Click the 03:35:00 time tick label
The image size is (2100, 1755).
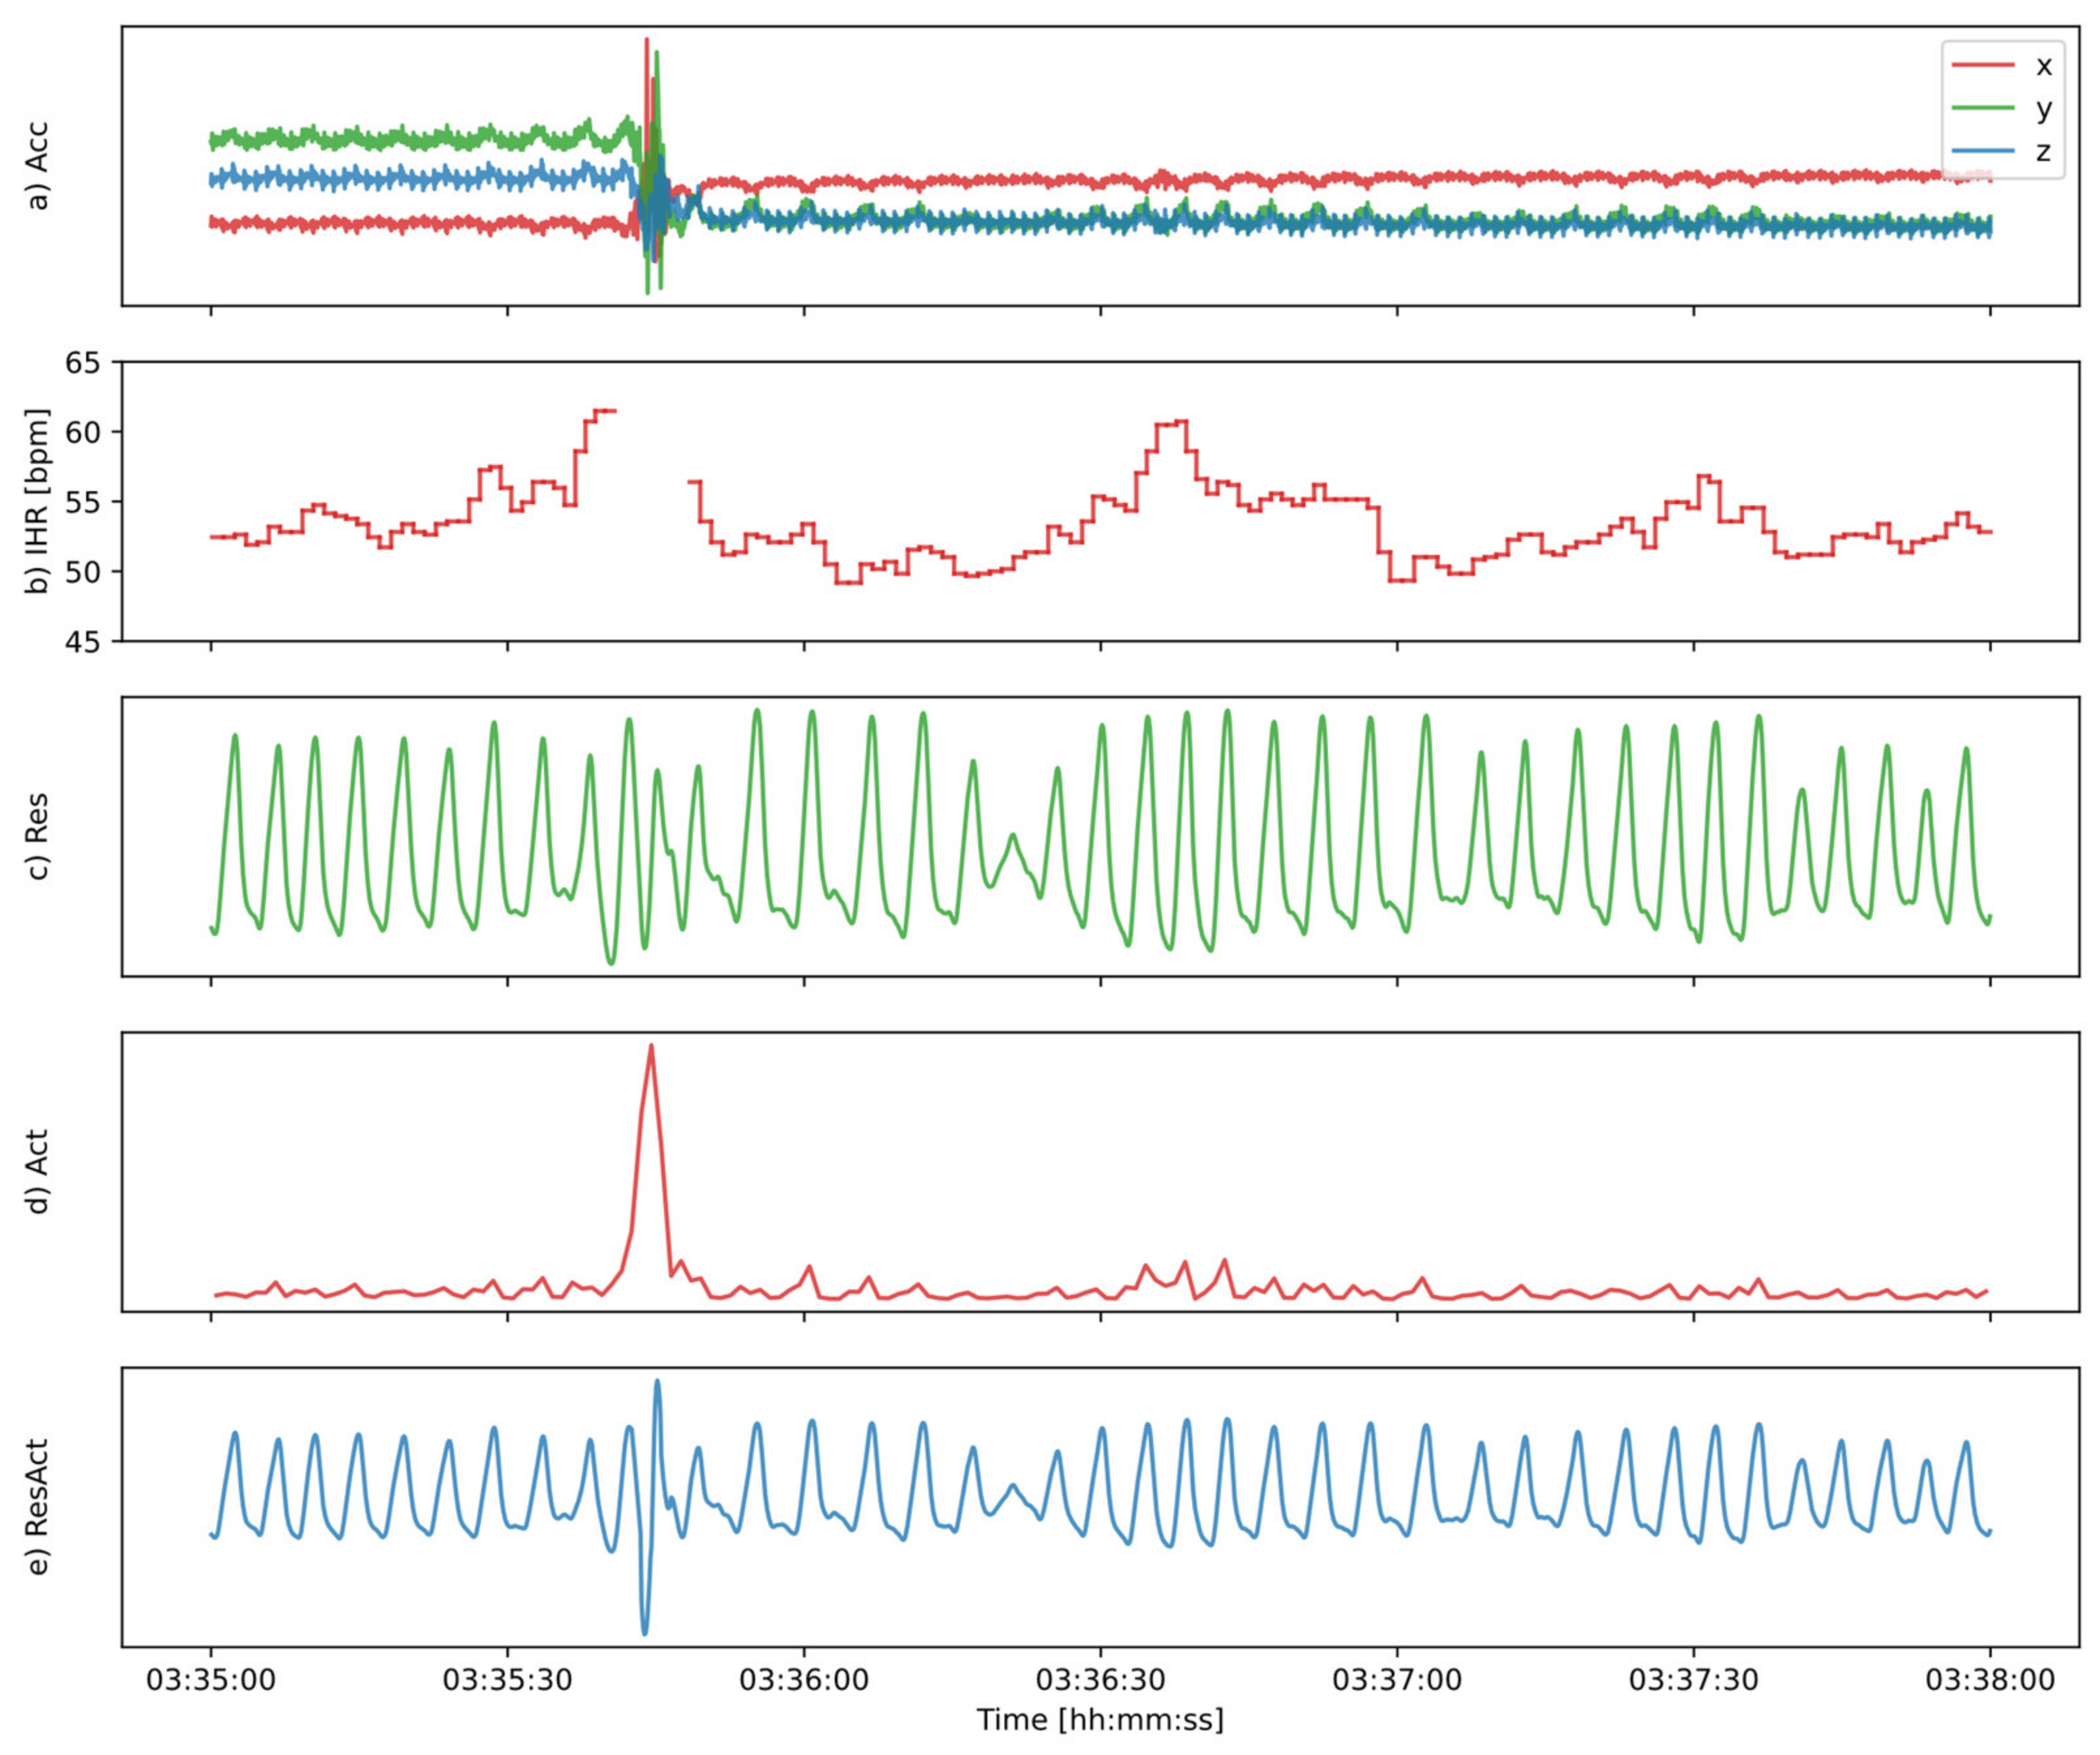click(x=211, y=1679)
